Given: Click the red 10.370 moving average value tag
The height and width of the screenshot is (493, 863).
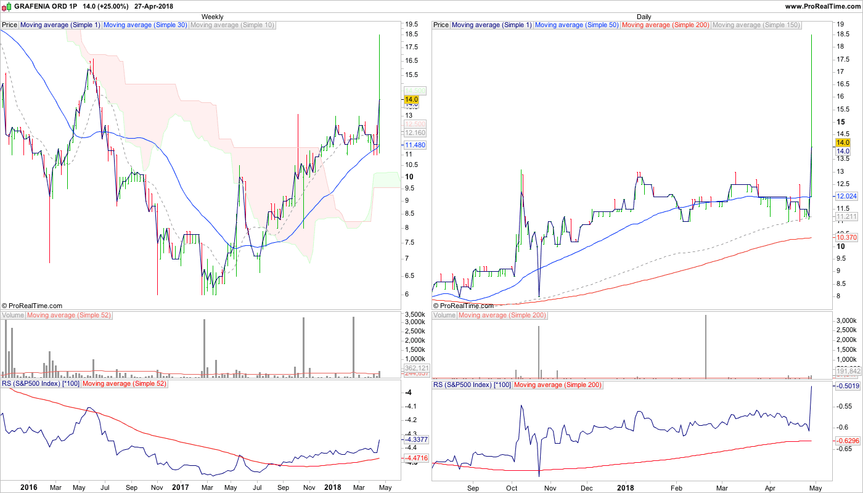Looking at the screenshot, I should click(846, 237).
